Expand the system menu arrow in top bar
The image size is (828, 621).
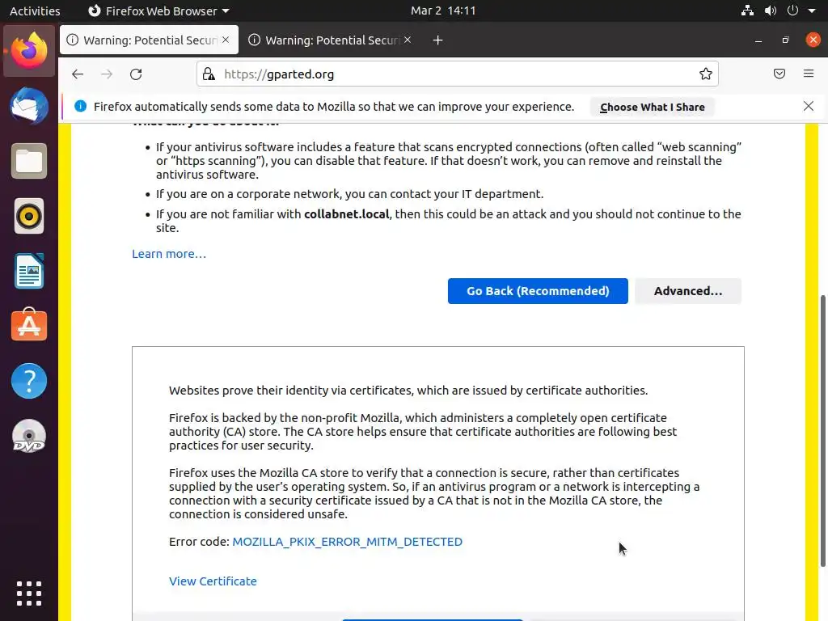812,11
